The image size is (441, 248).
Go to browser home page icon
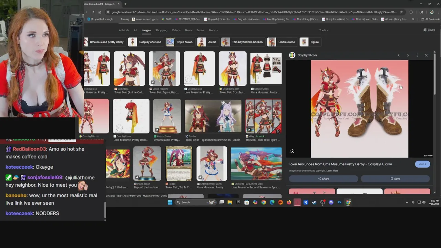coord(100,12)
